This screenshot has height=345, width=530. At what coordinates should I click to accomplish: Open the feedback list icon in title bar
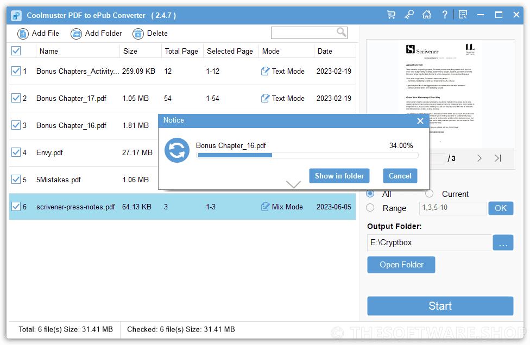[463, 15]
